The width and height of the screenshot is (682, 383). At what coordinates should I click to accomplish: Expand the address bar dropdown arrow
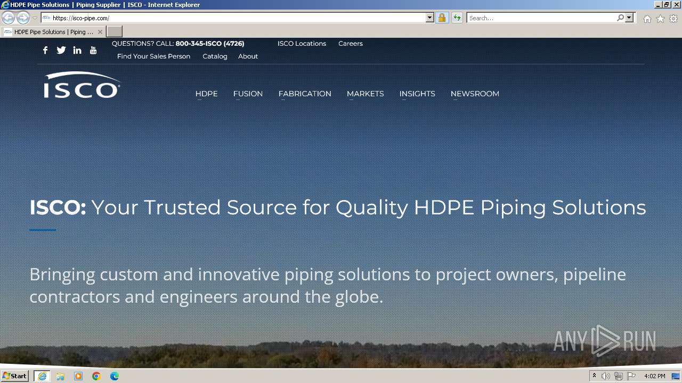coord(430,18)
